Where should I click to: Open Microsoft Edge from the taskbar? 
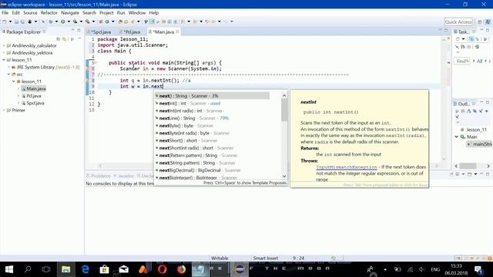(86, 269)
